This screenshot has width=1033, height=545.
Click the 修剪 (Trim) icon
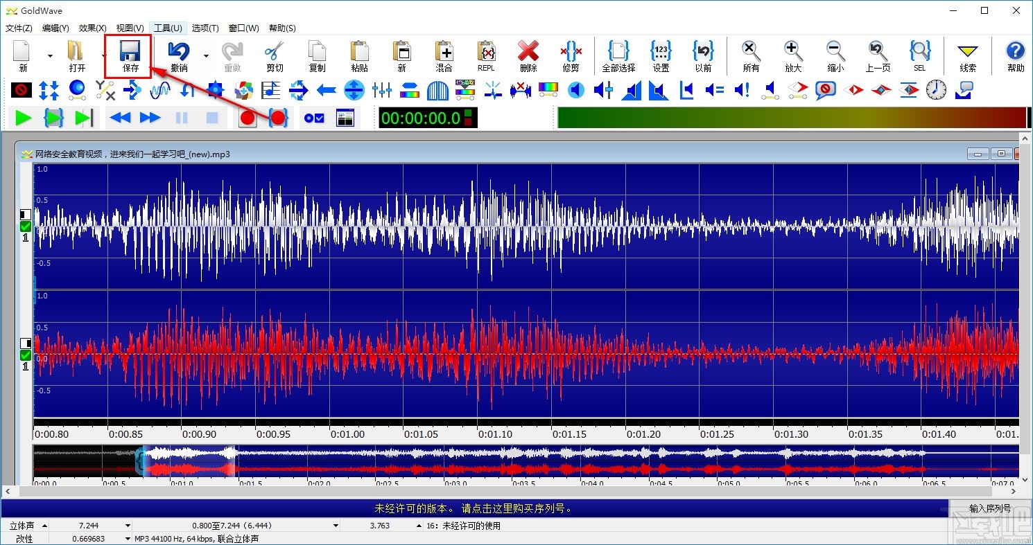point(571,51)
